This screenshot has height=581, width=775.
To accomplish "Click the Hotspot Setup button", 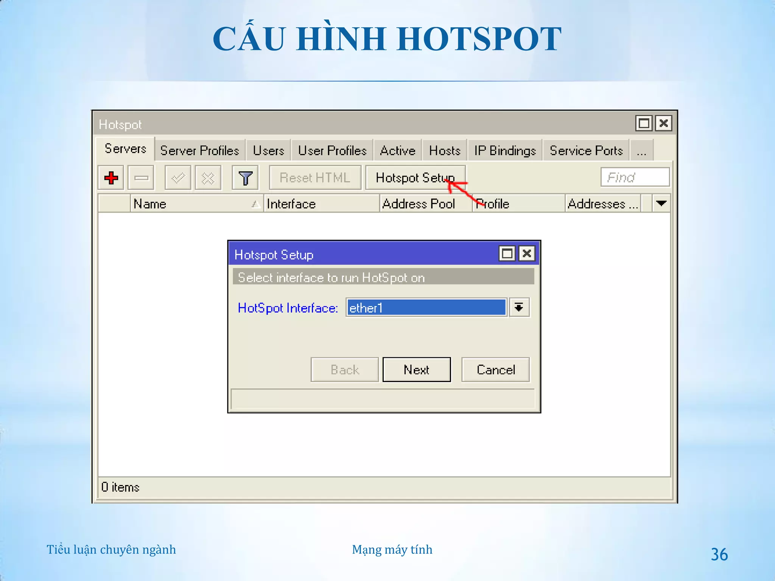I will coord(415,177).
